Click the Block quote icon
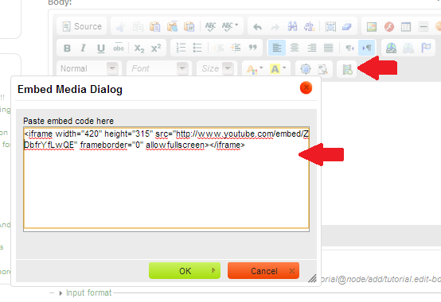 pyautogui.click(x=252, y=48)
